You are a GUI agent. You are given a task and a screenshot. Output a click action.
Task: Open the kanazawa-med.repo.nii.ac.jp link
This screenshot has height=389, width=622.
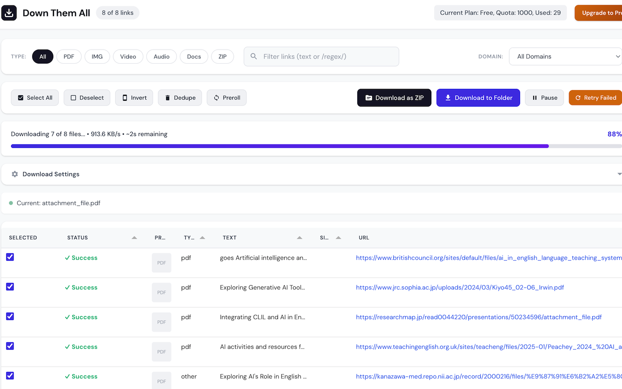[489, 376]
